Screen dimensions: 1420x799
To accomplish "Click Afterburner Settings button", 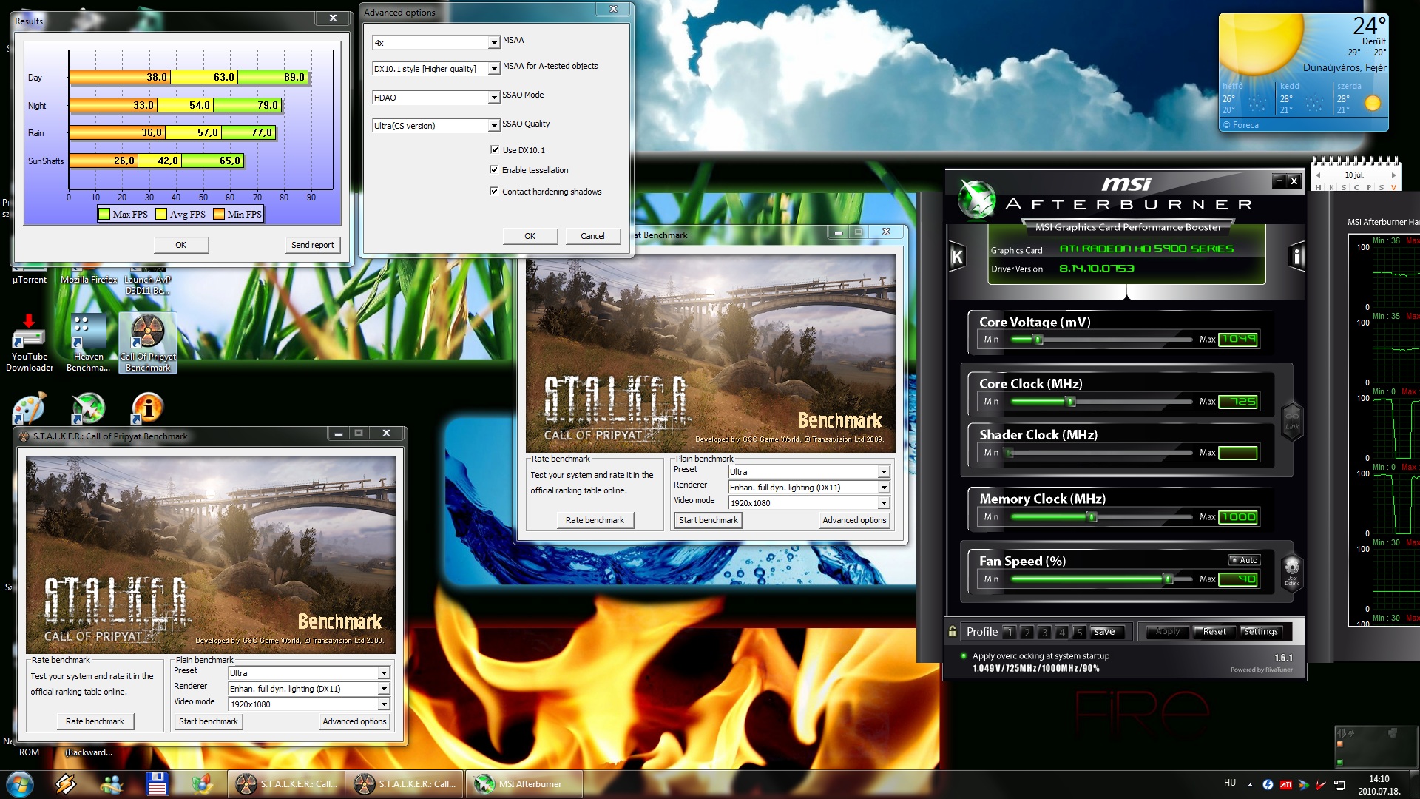I will 1260,632.
